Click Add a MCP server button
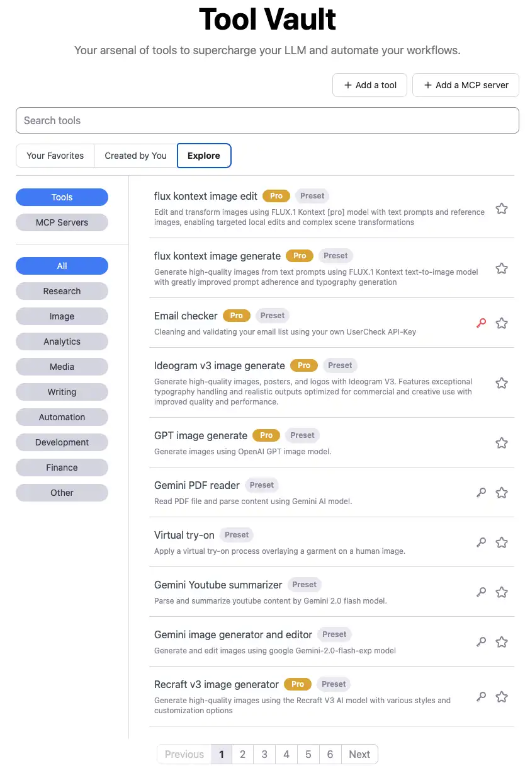 (x=466, y=85)
